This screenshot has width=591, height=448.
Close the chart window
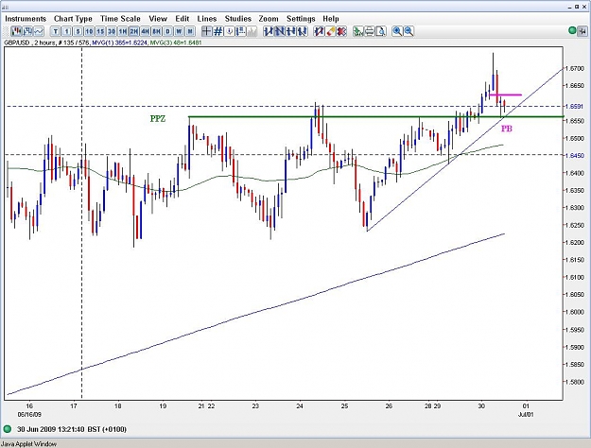585,7
